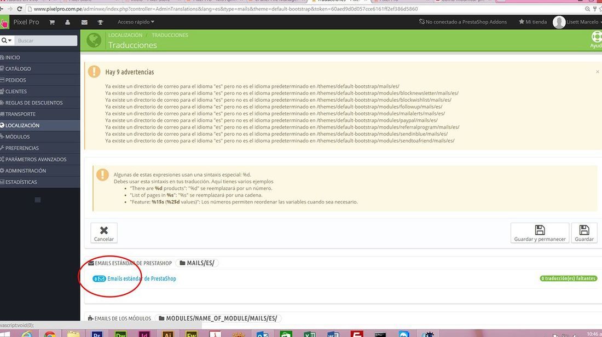
Task: Click Guardar y permanecer button
Action: click(x=540, y=233)
